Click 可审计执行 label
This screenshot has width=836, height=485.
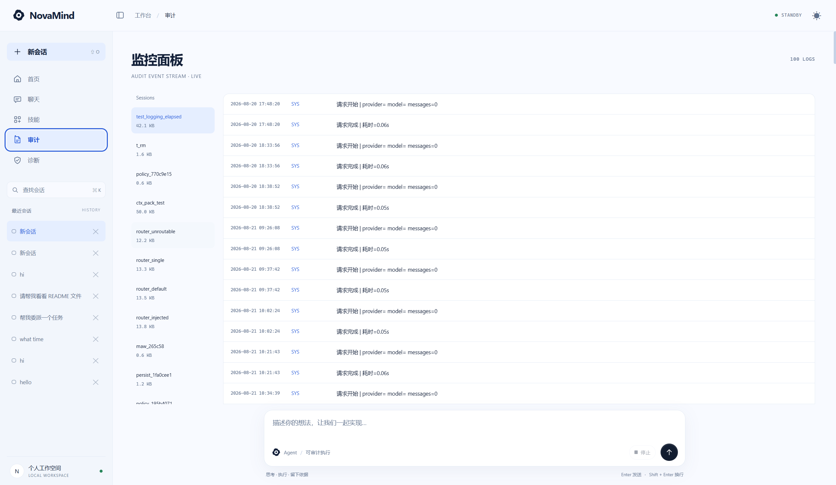pos(318,452)
